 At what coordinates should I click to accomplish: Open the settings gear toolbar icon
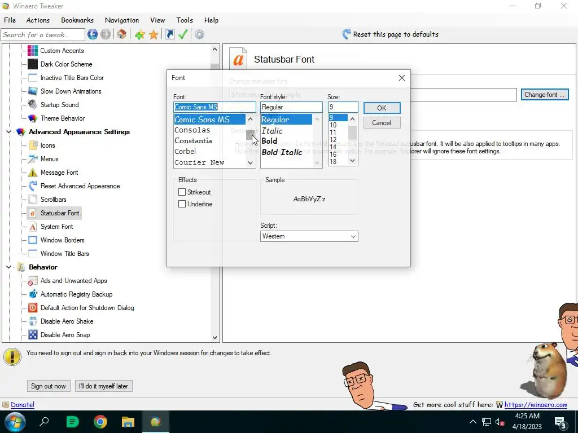point(199,34)
